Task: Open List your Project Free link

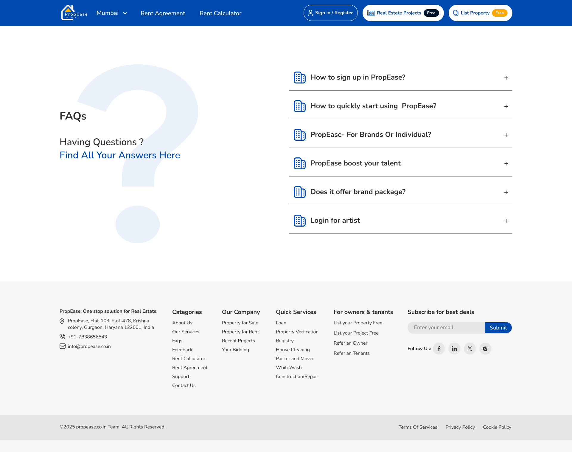Action: pos(356,333)
